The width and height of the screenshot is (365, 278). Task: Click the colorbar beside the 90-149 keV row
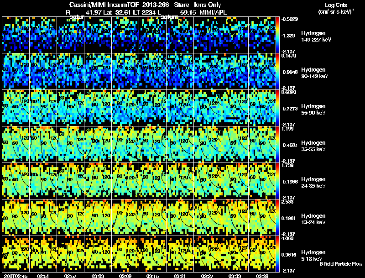[x=278, y=71]
